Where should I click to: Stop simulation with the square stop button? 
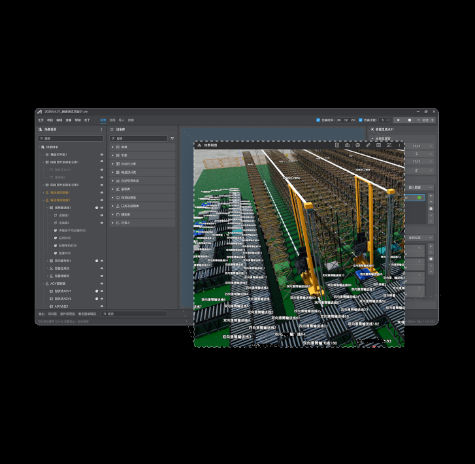tap(409, 120)
